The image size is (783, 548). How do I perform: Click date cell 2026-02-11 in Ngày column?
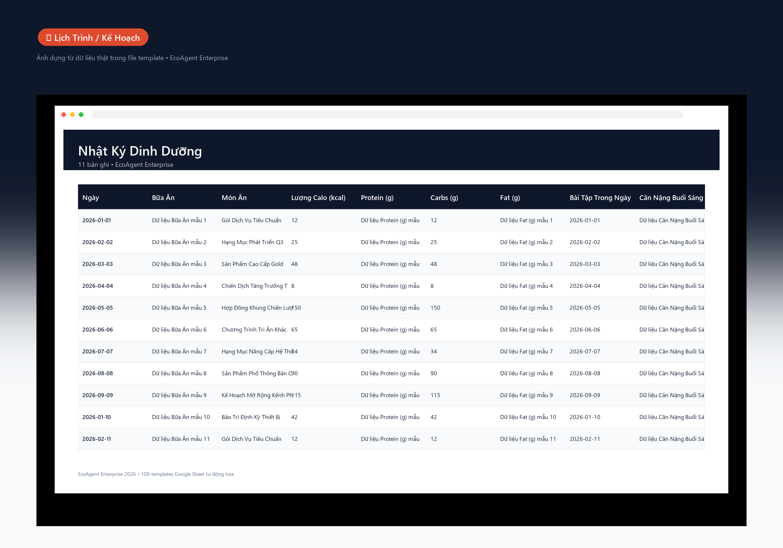click(97, 439)
